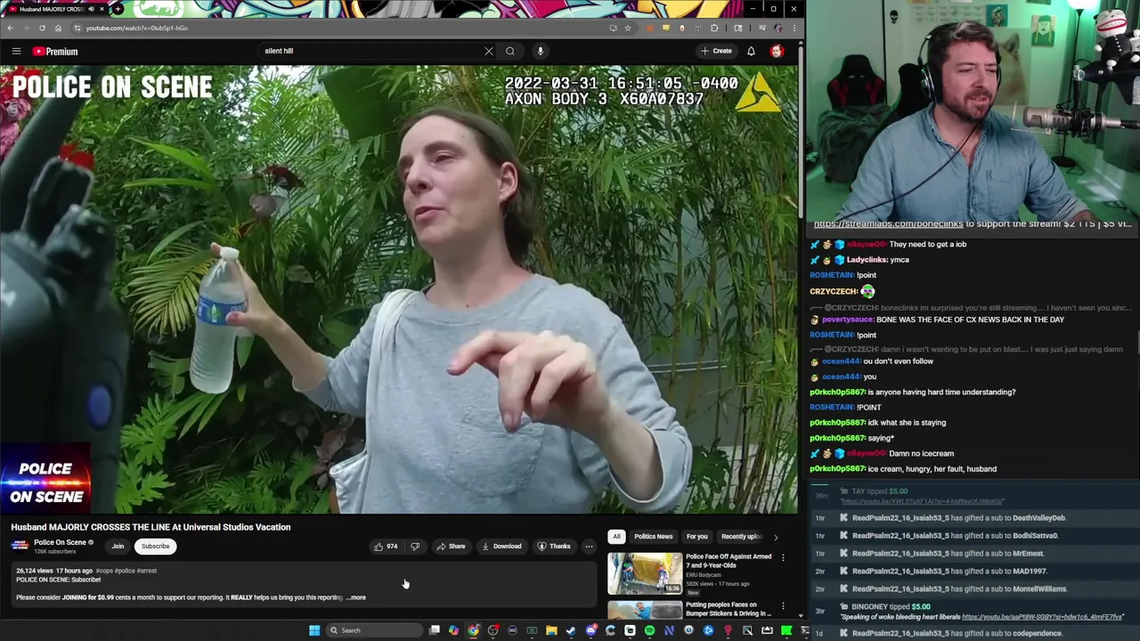This screenshot has height=641, width=1140.
Task: Open Police Face Off Against Armed thumbnail
Action: pos(645,573)
